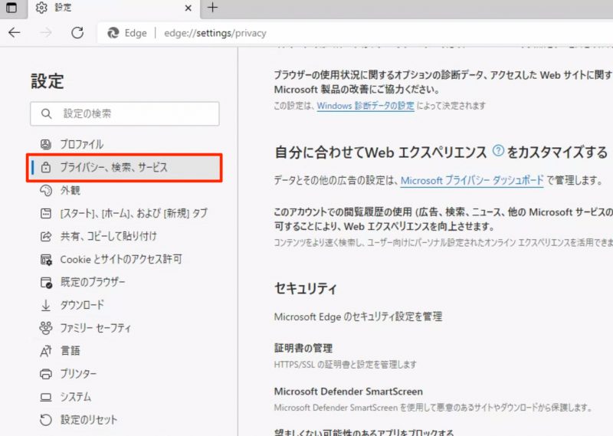Viewport: 613px width, 436px height.
Task: Click the search magnifier icon in settings
Action: [x=46, y=114]
